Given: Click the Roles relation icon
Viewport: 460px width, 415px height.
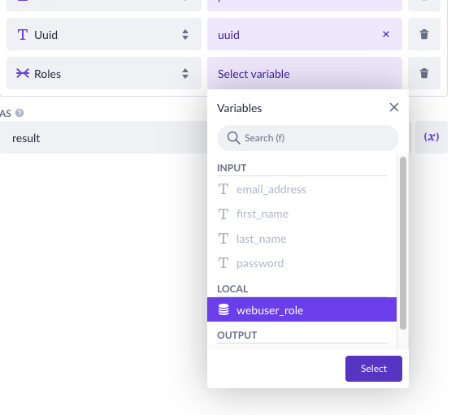Looking at the screenshot, I should coord(23,73).
